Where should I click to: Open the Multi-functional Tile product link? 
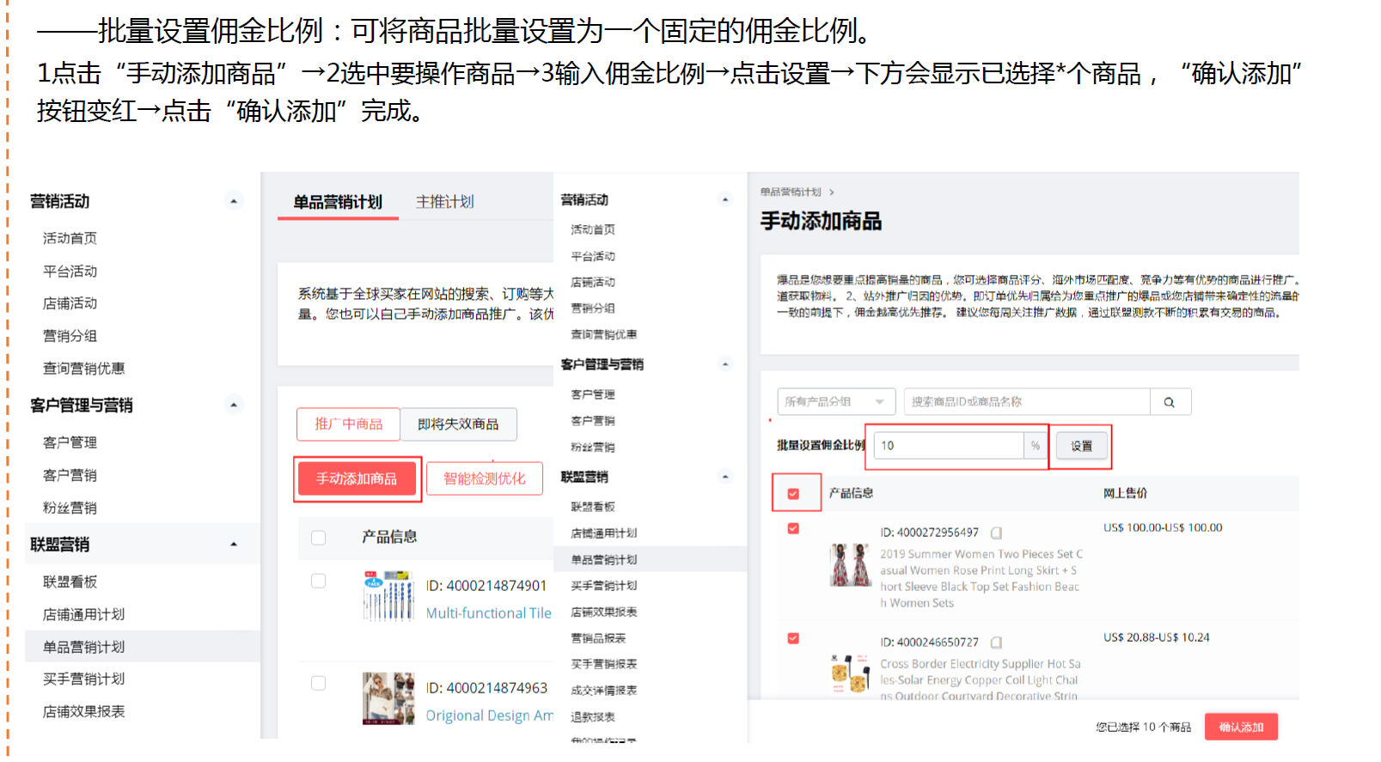(489, 613)
